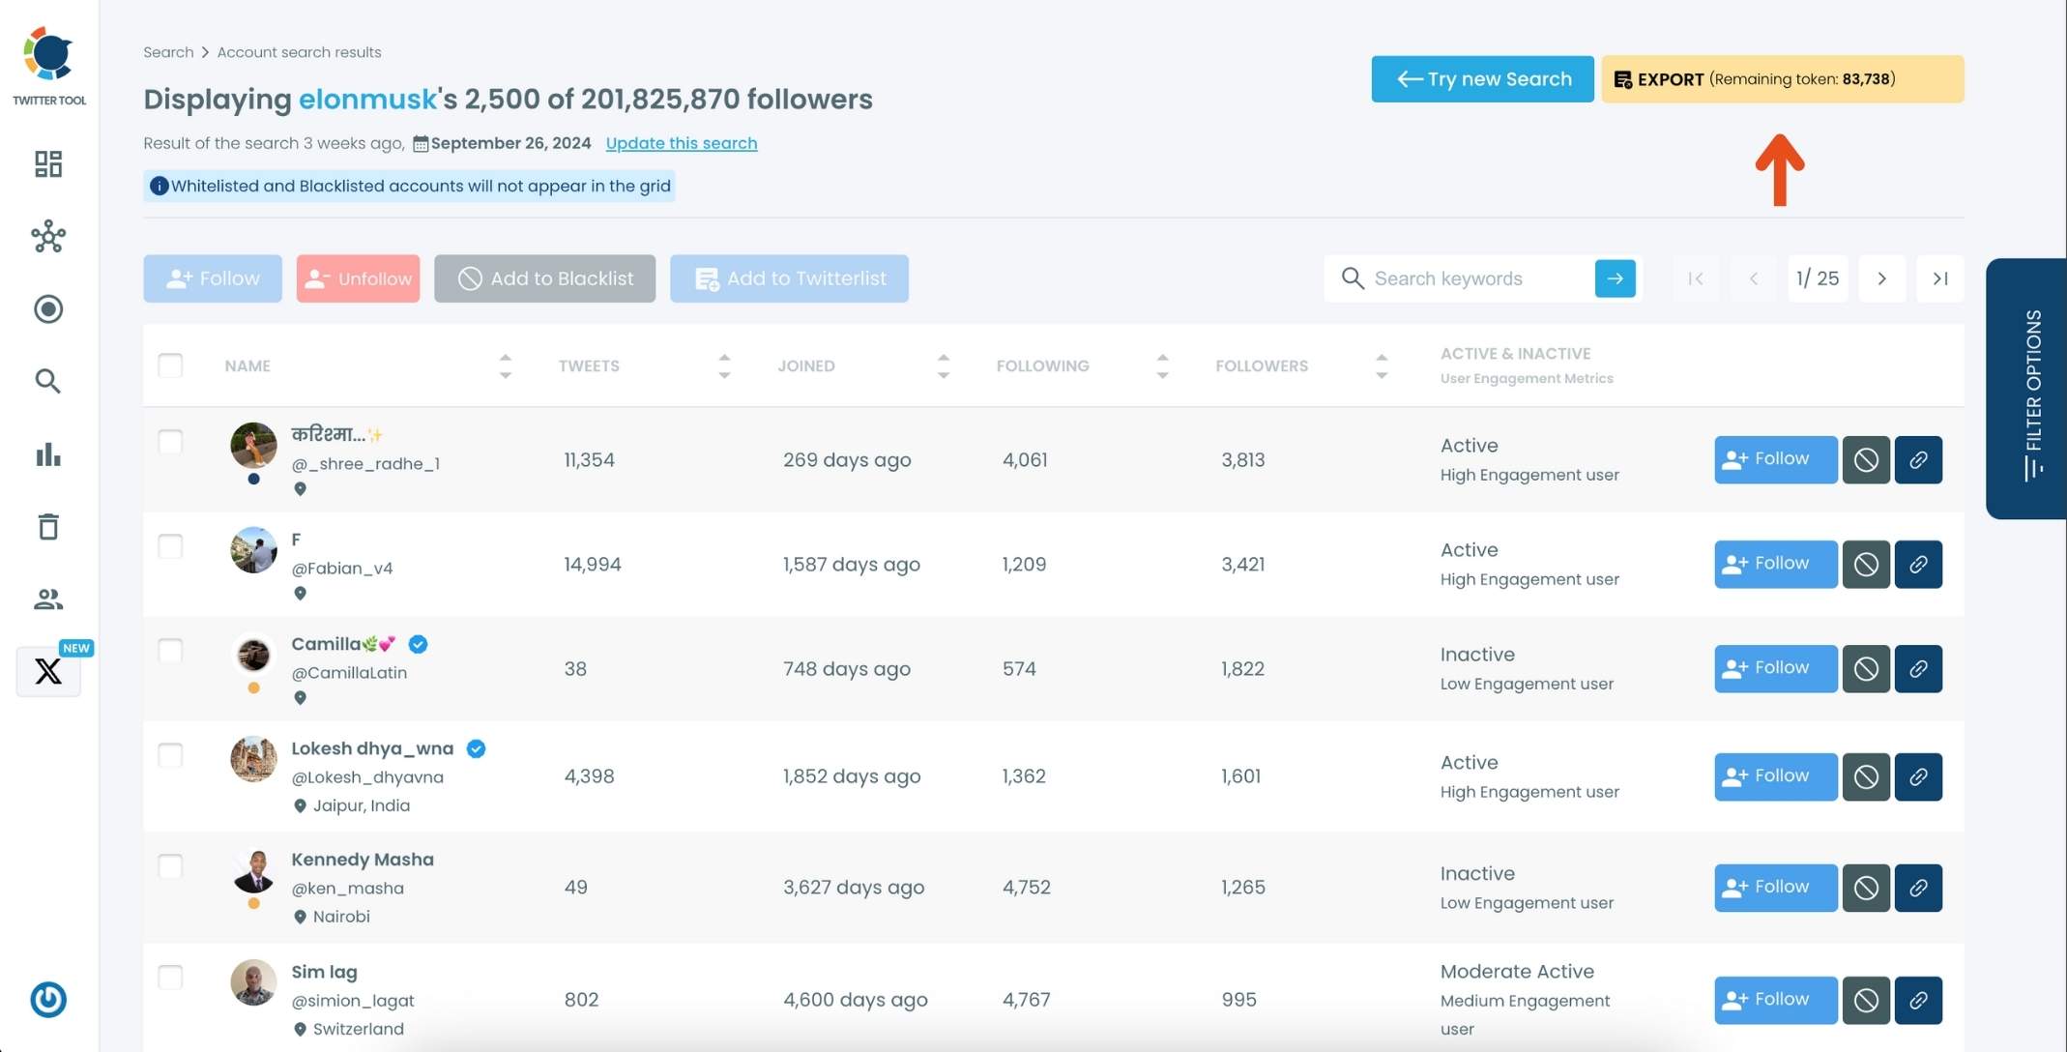Click the delete/trash icon in sidebar
Viewport: 2067px width, 1052px height.
48,527
